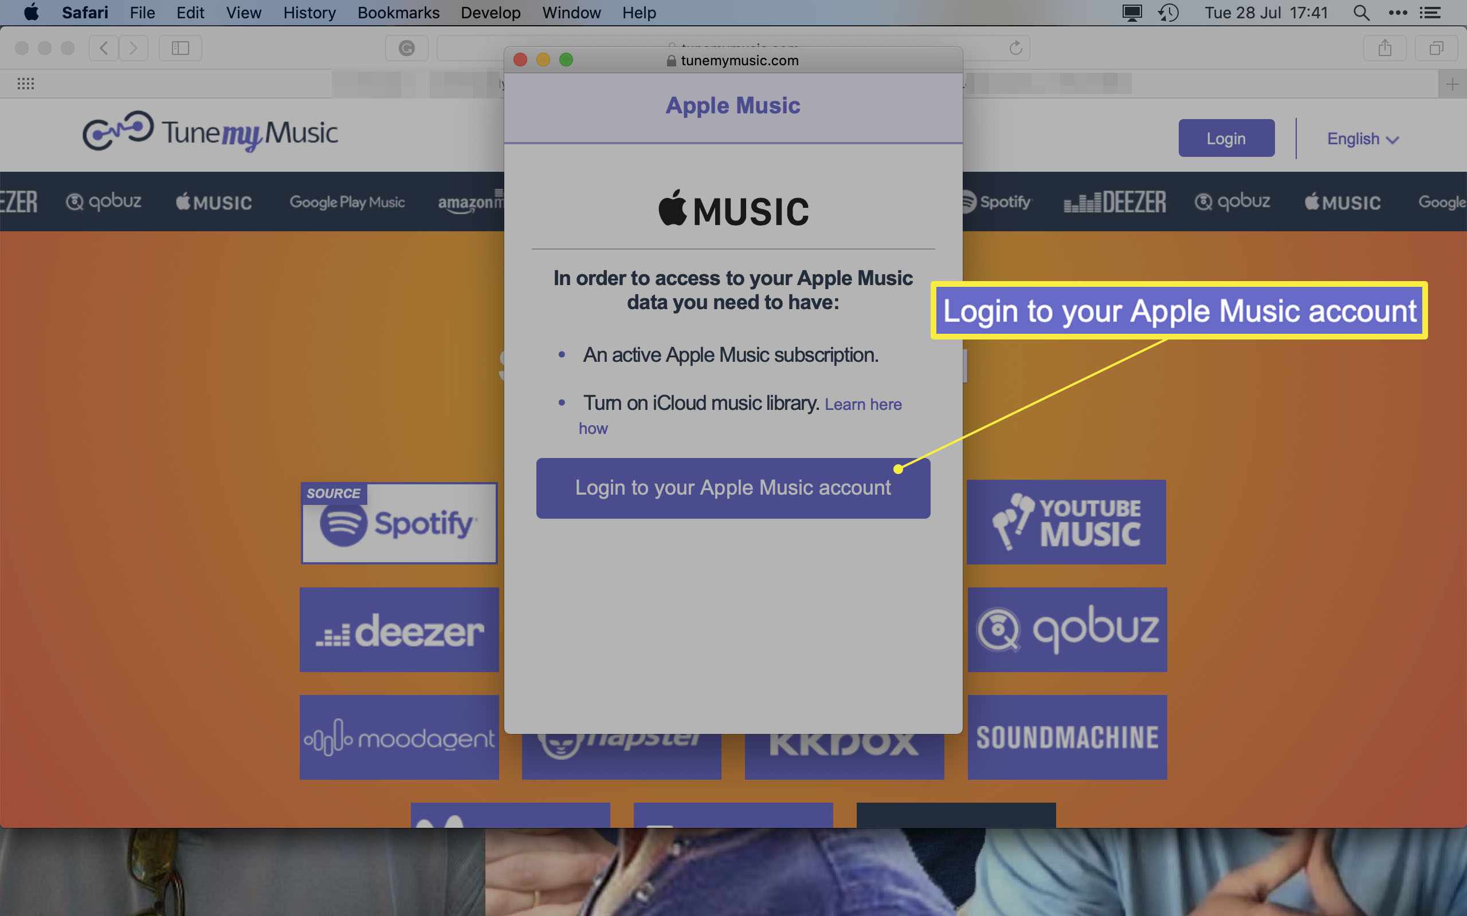
Task: Open the Safari Share button
Action: (1384, 48)
